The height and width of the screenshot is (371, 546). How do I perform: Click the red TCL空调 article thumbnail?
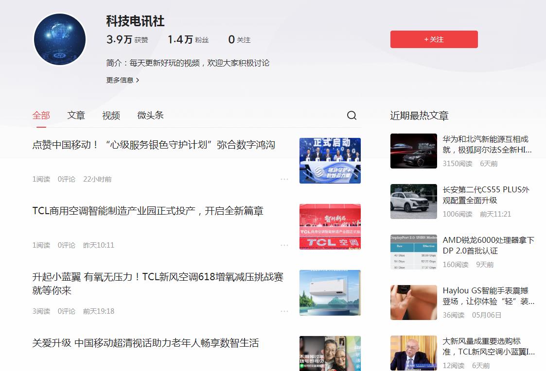point(330,227)
